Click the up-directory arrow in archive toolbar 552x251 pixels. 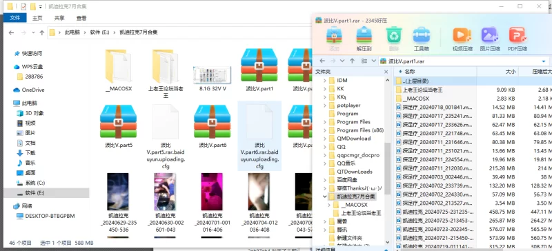click(x=352, y=61)
